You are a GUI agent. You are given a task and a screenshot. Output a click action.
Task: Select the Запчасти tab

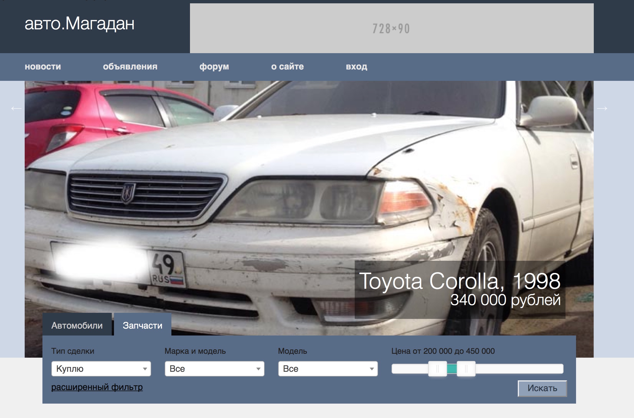(x=143, y=325)
